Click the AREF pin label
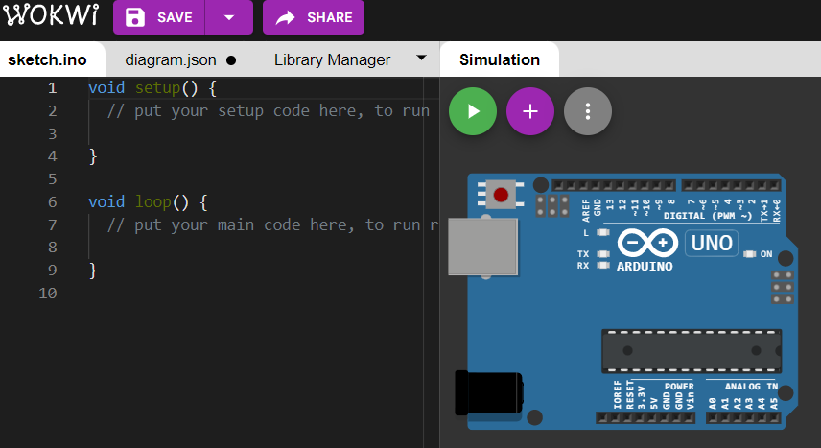 [585, 210]
